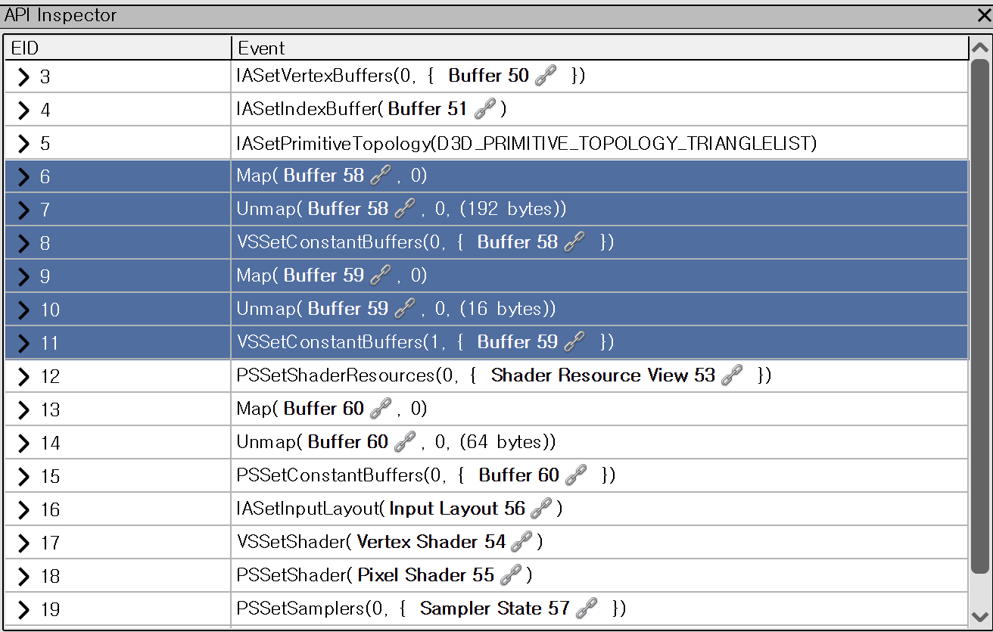This screenshot has height=632, width=993.
Task: Close the API Inspector panel
Action: pos(983,15)
